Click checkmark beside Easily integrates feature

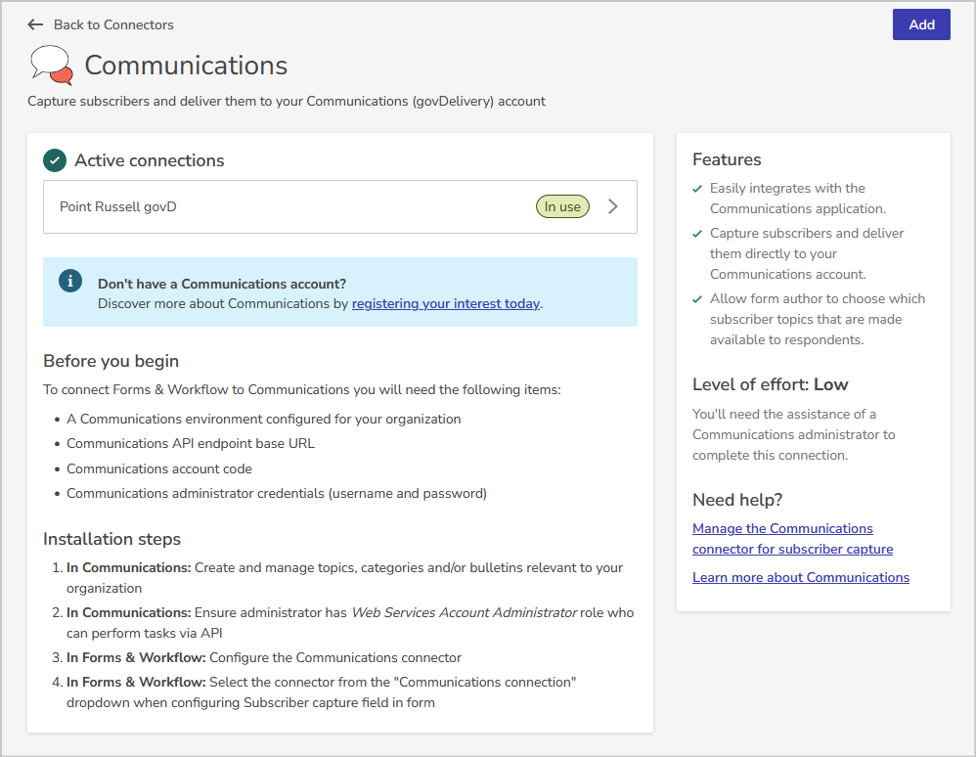click(x=697, y=189)
